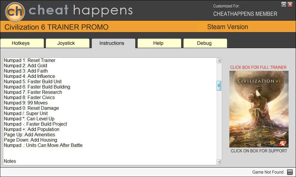
Task: Switch to the Joystick tab
Action: [x=67, y=43]
